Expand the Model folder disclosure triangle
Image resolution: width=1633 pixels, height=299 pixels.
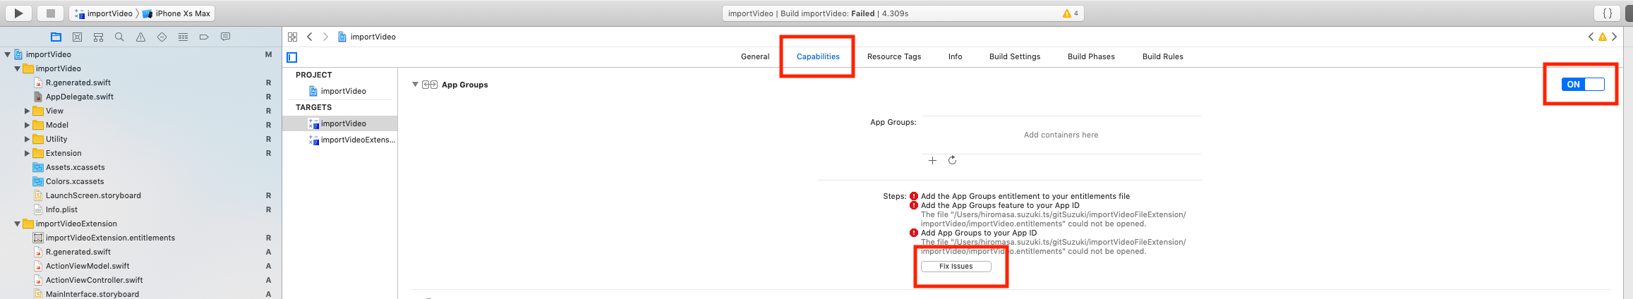point(28,125)
